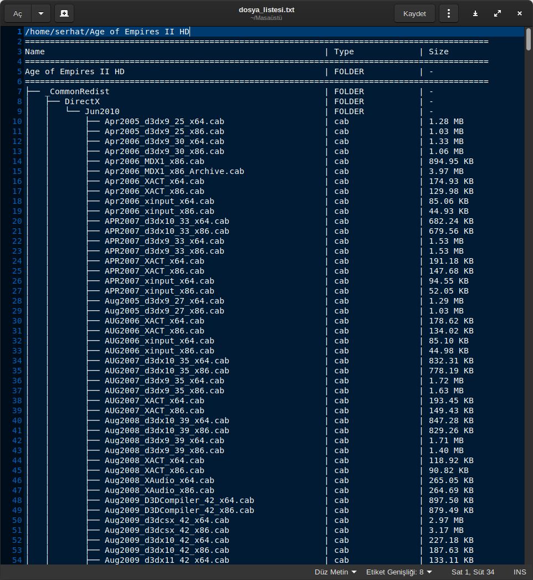Click the _CommonRedist folder entry

point(79,91)
